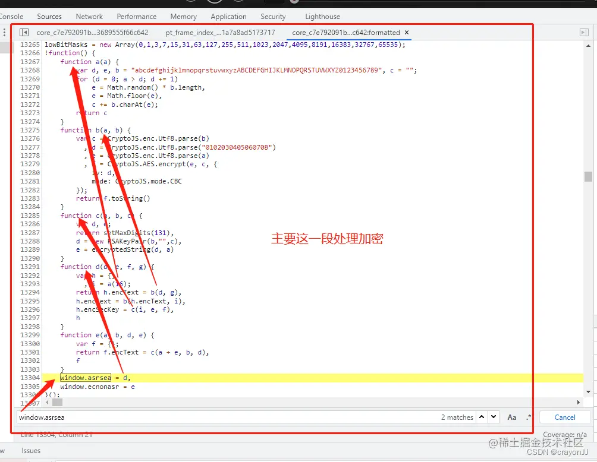Viewport: 597px width, 462px height.
Task: Click the horizontal scrollbar left arrow
Action: (x=47, y=402)
